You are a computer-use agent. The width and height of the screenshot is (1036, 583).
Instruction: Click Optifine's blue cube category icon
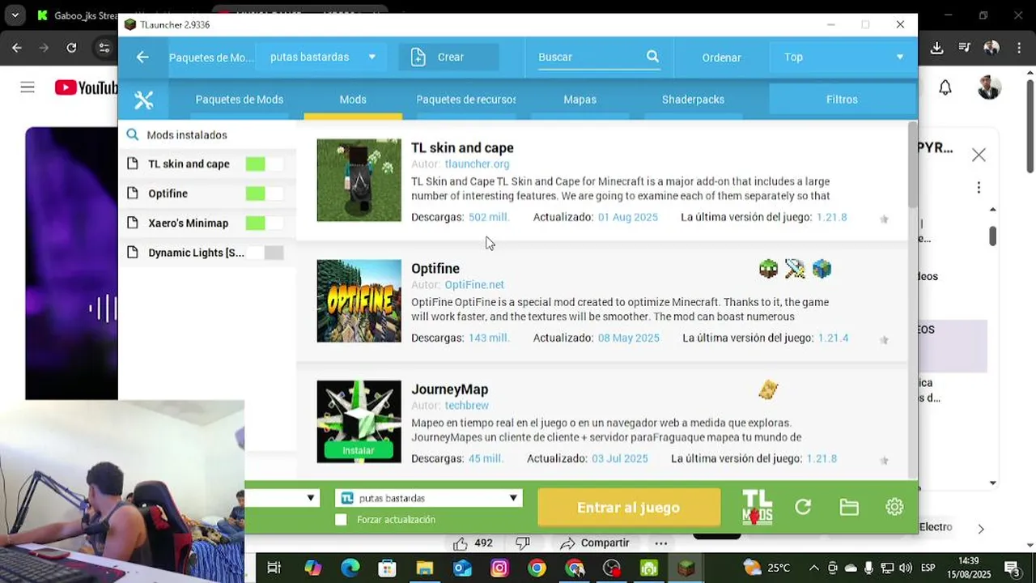[x=822, y=269]
